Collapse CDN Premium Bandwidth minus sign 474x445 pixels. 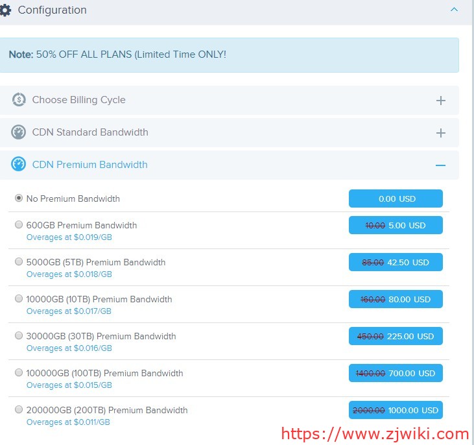click(x=441, y=165)
